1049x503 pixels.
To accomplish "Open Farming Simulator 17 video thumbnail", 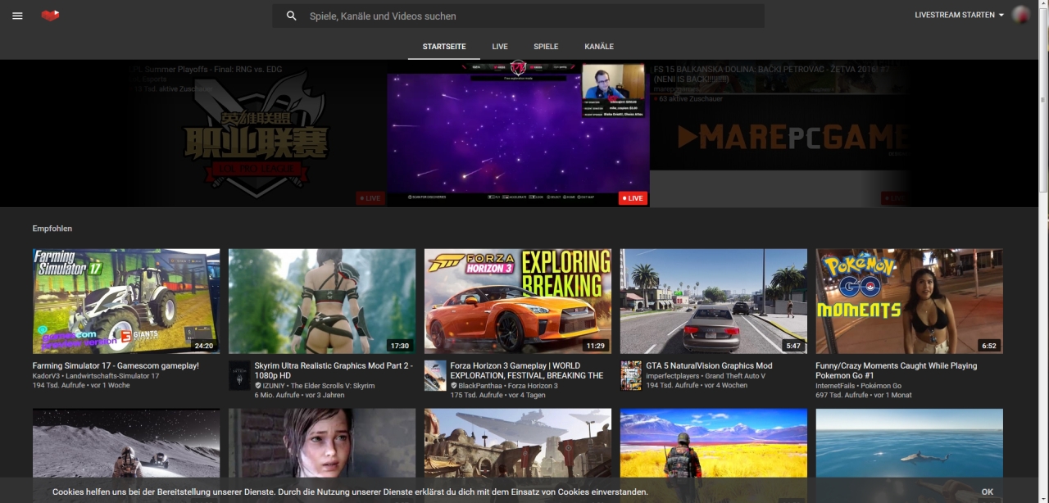I will (126, 301).
